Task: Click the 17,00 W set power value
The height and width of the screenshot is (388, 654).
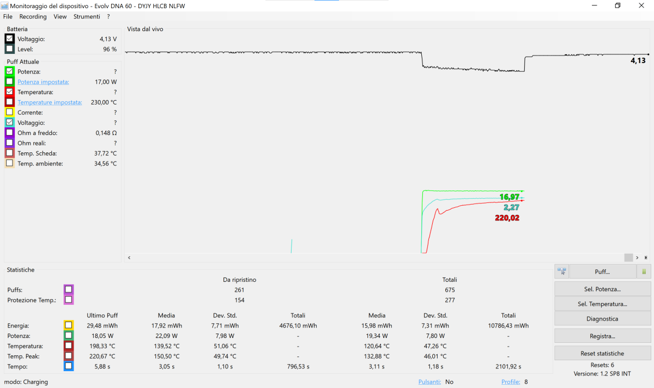Action: (106, 82)
